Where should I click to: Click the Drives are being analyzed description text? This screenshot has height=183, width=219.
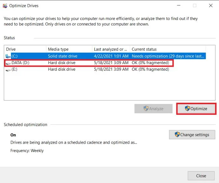click(x=74, y=142)
